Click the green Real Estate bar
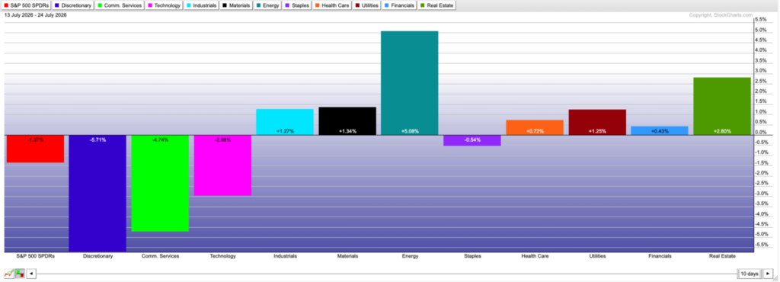Viewport: 780px width, 282px height. pos(722,107)
